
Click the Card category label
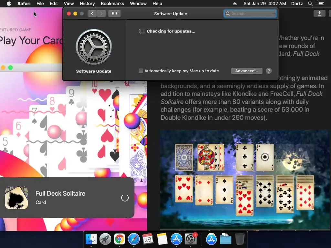41,202
